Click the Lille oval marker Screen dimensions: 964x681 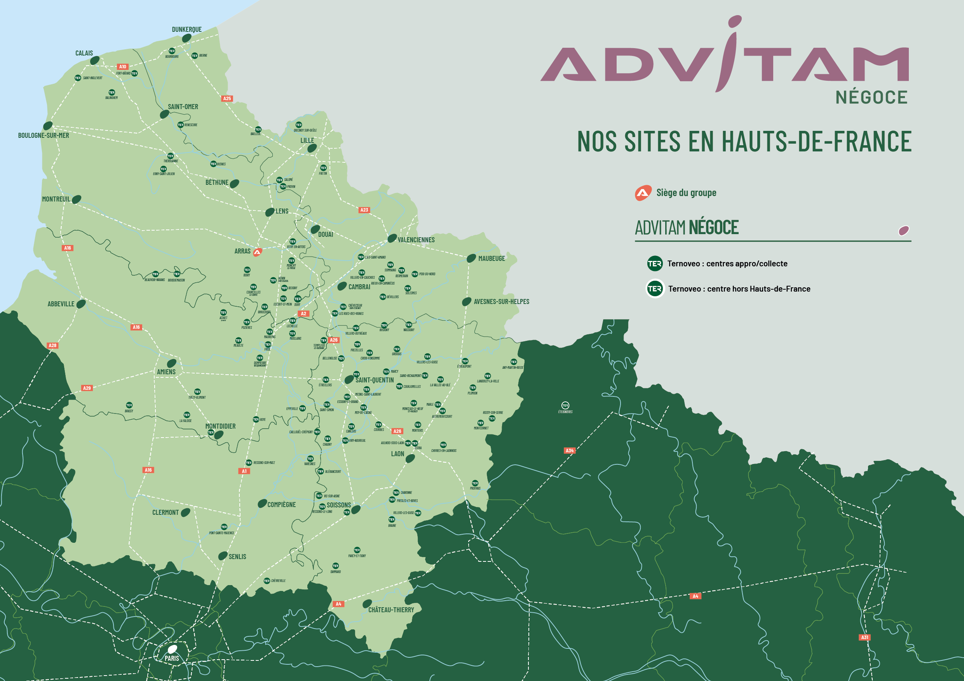coord(312,148)
